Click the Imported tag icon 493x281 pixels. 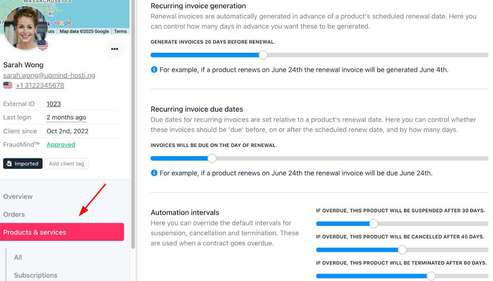point(9,164)
